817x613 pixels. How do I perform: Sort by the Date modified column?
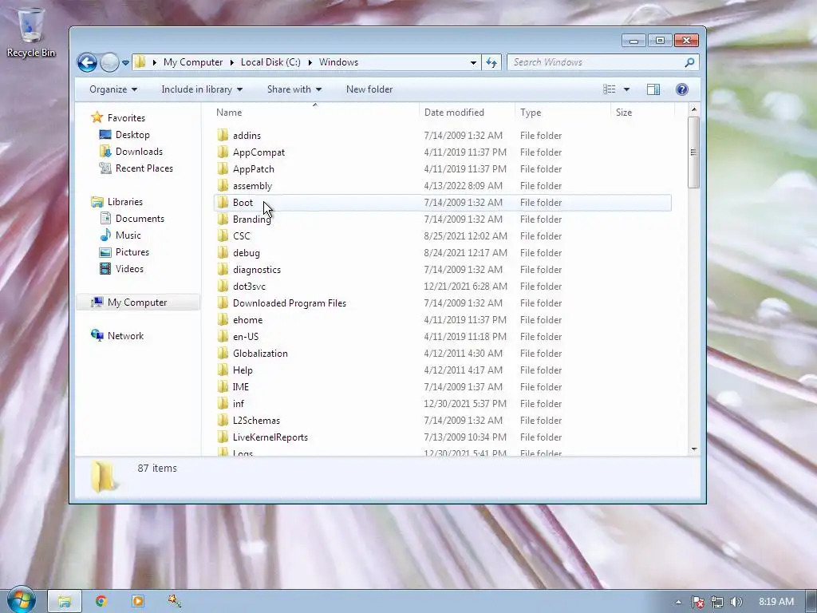tap(467, 113)
